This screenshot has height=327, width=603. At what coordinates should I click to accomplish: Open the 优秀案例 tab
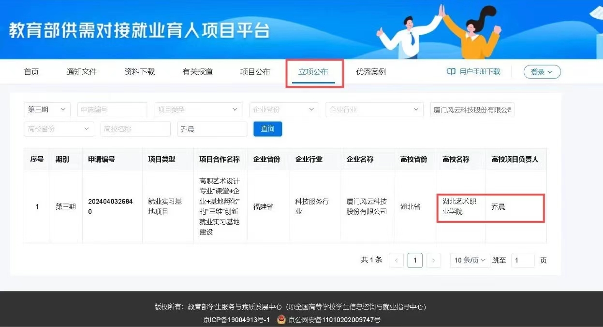(371, 72)
